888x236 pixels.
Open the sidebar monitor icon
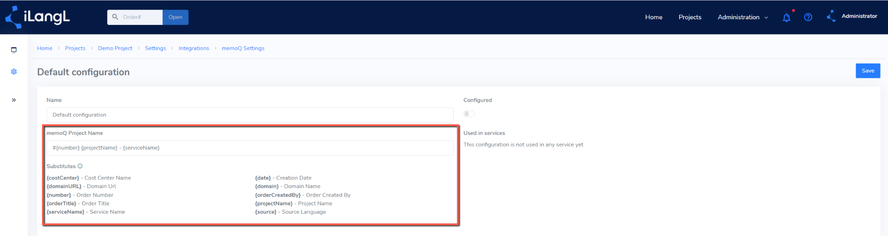pyautogui.click(x=14, y=50)
